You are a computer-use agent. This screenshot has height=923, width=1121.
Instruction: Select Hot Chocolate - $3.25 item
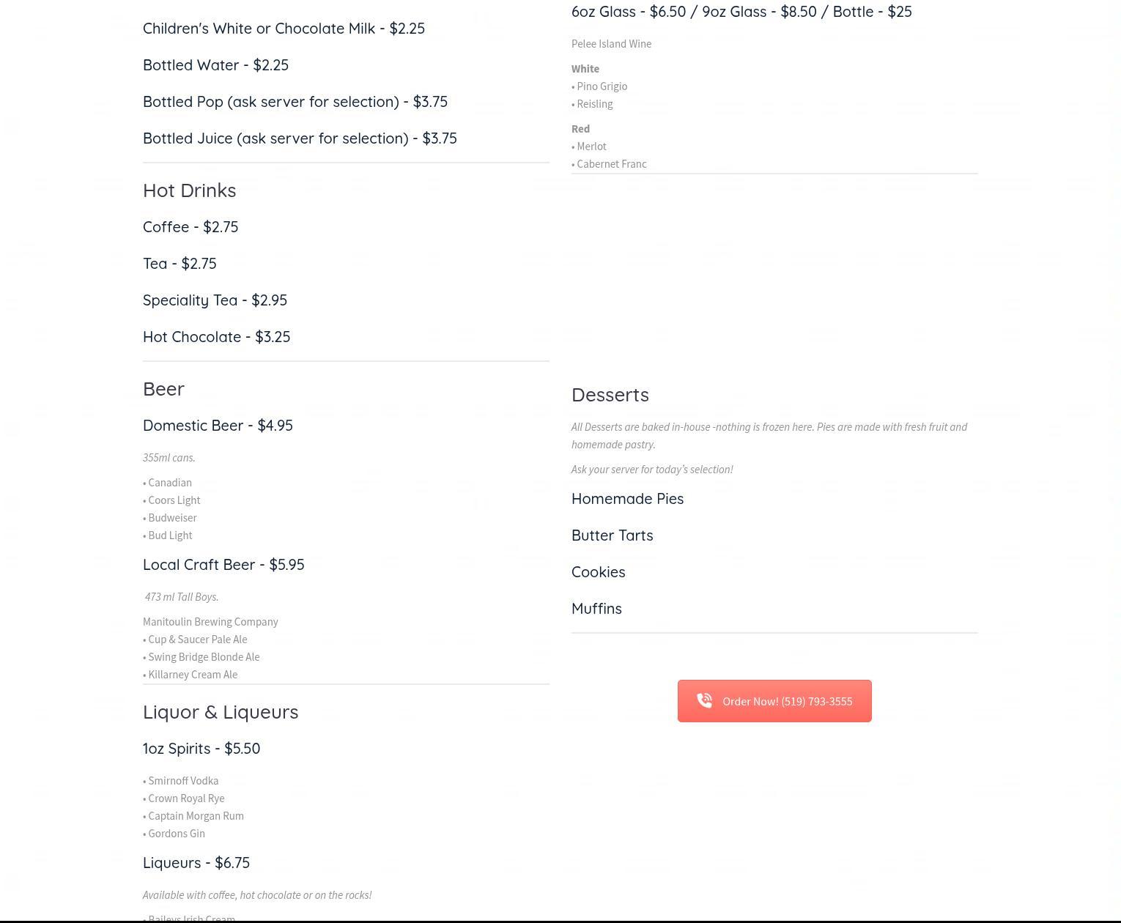[x=216, y=337]
